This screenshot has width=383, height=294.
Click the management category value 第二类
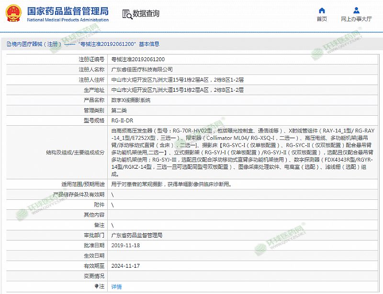119,110
